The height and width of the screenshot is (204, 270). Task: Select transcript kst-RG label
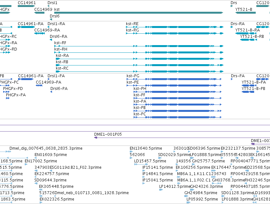[132, 30]
